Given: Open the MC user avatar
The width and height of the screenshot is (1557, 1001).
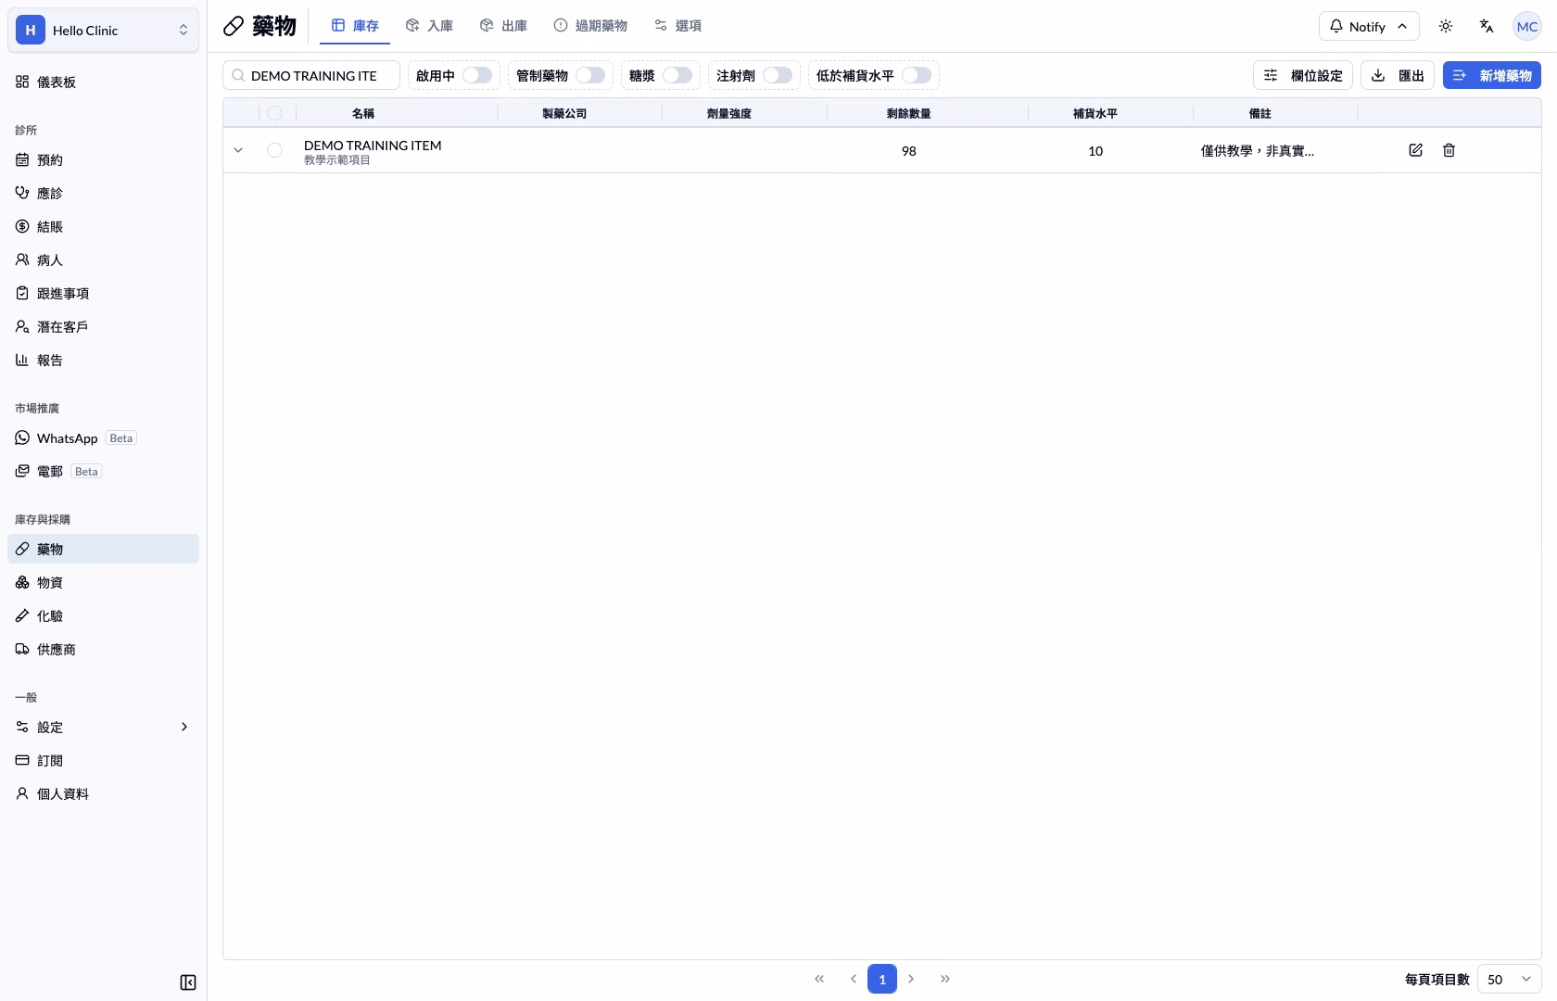Looking at the screenshot, I should [x=1527, y=26].
